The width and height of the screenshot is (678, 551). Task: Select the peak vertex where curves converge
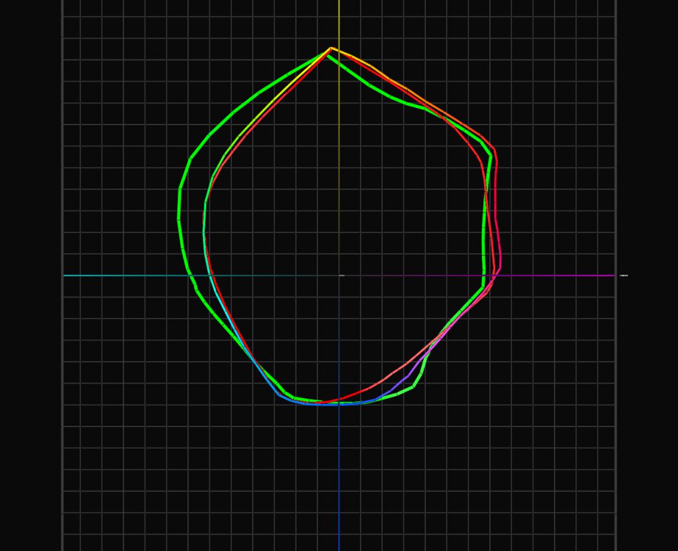(331, 48)
